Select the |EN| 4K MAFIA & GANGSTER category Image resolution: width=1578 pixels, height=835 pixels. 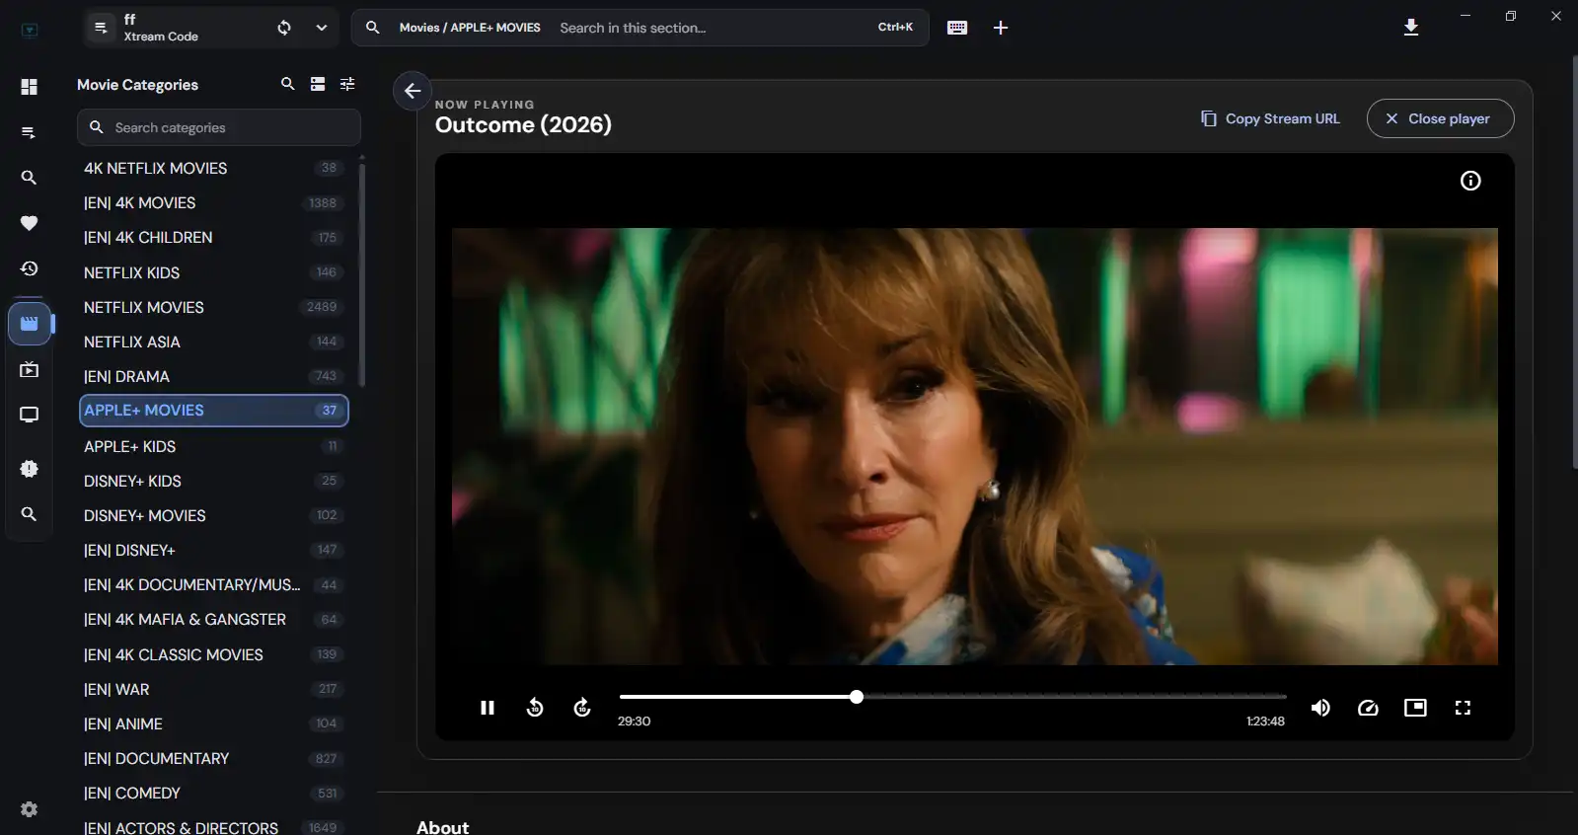point(213,620)
